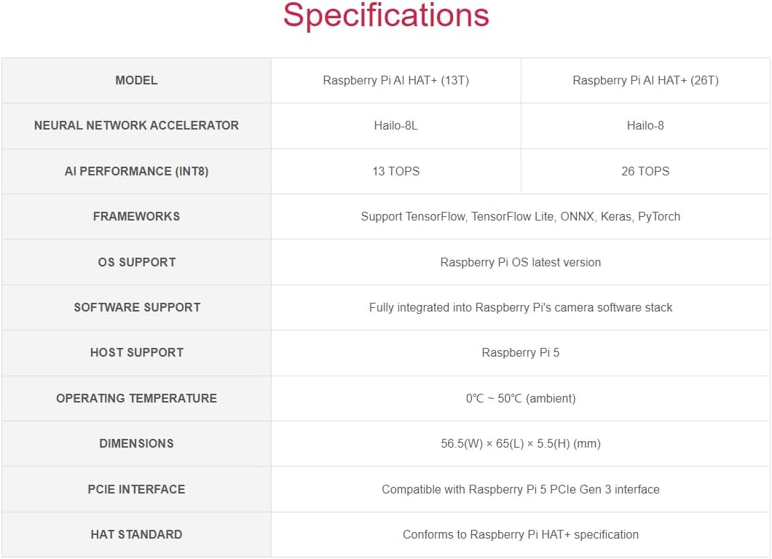Click the PCIe Gen 3 interface compatibility text
The width and height of the screenshot is (772, 559).
pos(520,489)
